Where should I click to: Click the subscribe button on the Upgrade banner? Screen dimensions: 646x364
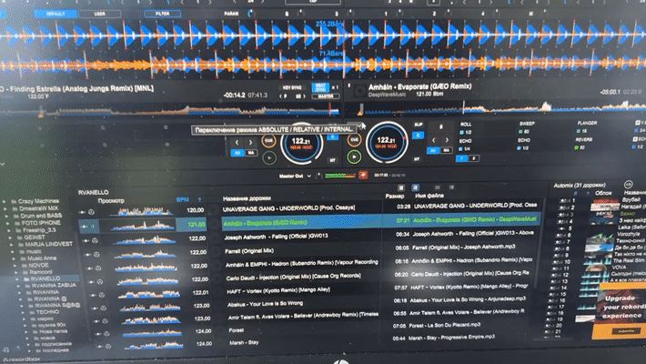click(x=625, y=330)
